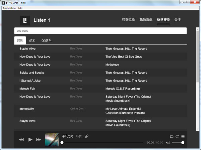The width and height of the screenshot is (201, 150).
Task: Skip to the next track
Action: pyautogui.click(x=39, y=140)
